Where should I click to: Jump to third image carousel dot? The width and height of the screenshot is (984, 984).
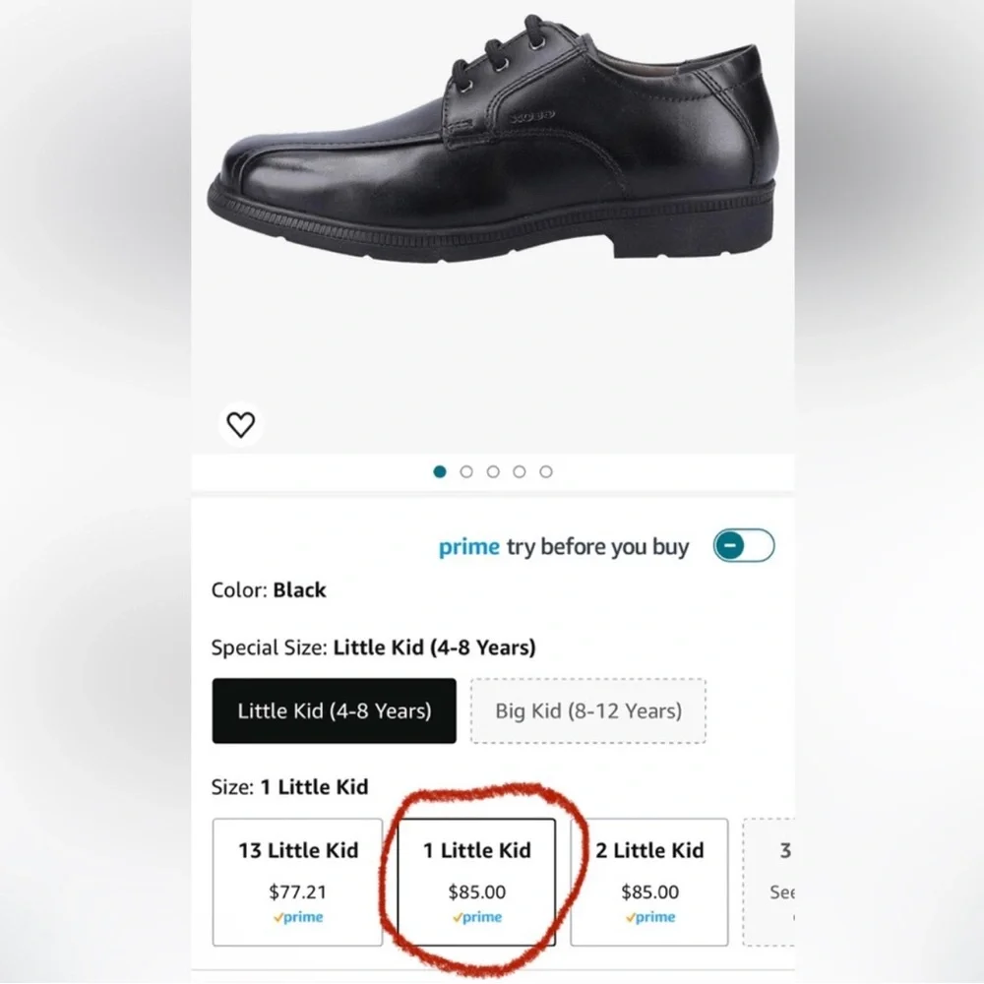493,472
